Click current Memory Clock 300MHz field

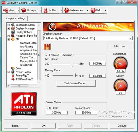coord(86,112)
